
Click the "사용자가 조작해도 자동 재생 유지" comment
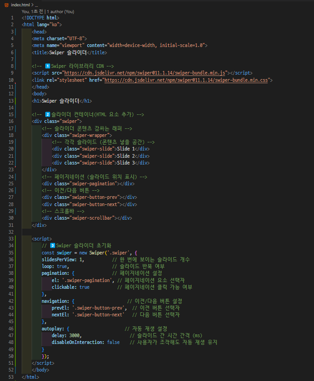173,343
